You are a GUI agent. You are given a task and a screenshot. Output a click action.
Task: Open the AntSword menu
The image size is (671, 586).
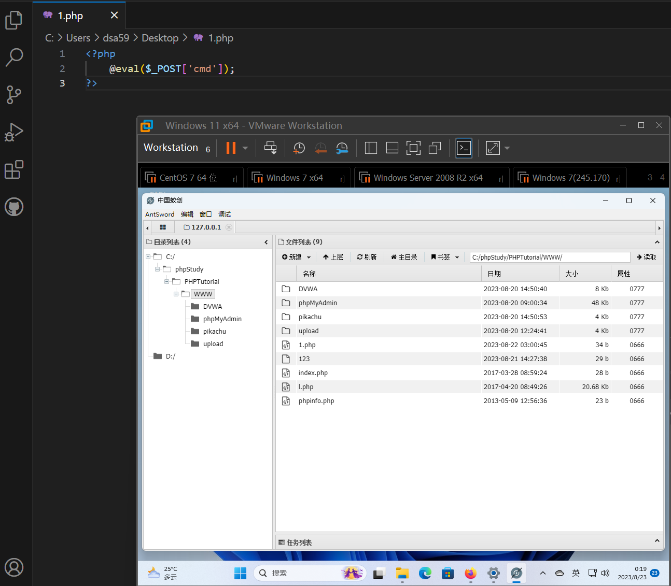pos(160,214)
